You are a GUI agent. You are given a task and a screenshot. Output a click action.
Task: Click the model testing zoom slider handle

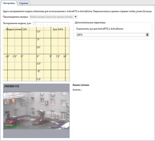(x=35, y=23)
